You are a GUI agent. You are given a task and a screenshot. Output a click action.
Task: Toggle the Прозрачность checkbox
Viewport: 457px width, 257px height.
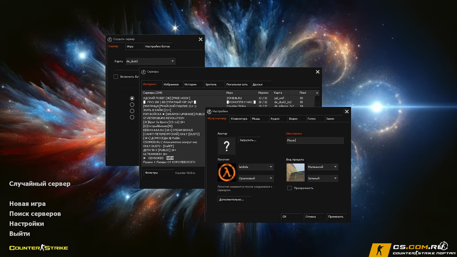289,188
